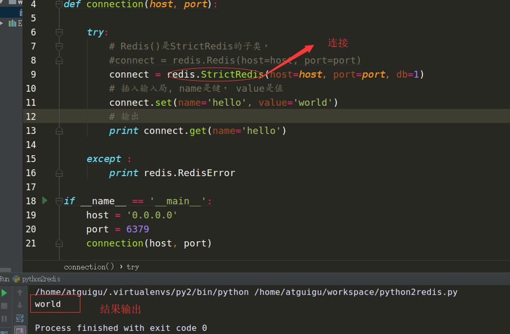Click the fold end marker on line 21
Screen dimensions: 510x334
coord(59,243)
